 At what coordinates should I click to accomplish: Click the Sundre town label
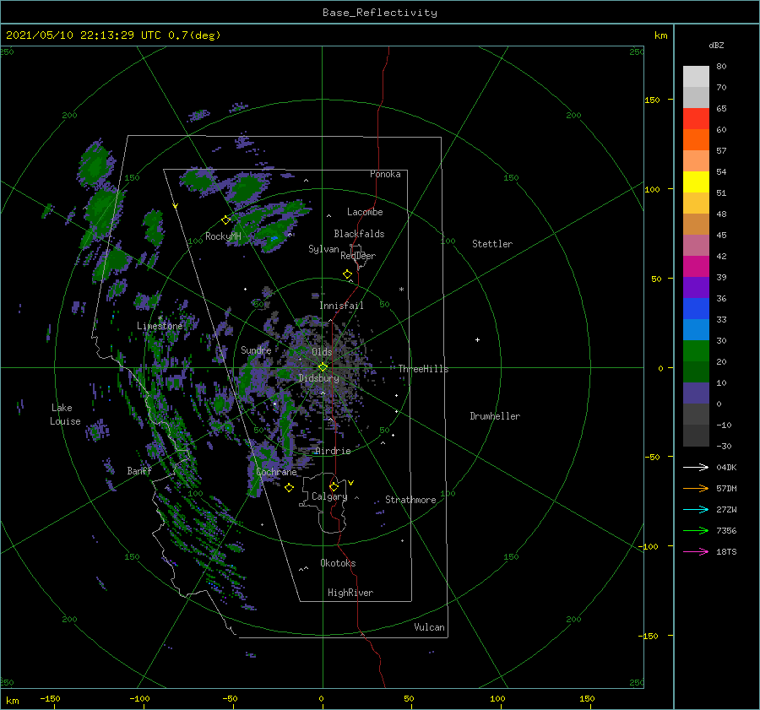(x=256, y=350)
